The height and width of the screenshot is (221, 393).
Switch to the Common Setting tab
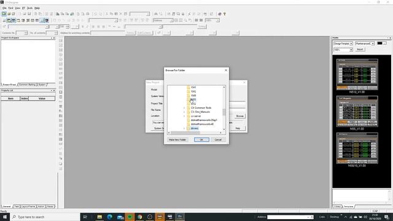pyautogui.click(x=27, y=85)
